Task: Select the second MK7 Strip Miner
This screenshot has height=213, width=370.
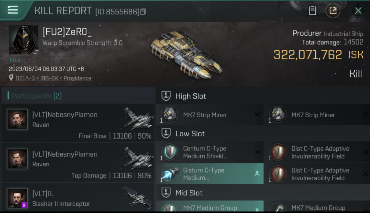Action: coord(317,115)
